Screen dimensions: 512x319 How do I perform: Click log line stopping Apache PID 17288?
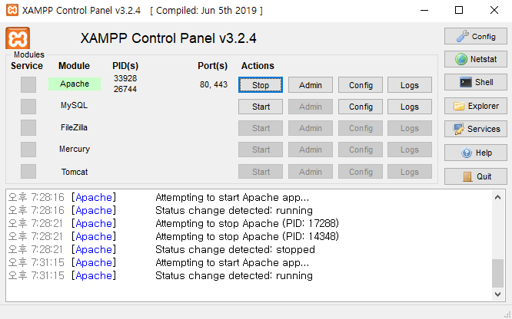[x=248, y=223]
